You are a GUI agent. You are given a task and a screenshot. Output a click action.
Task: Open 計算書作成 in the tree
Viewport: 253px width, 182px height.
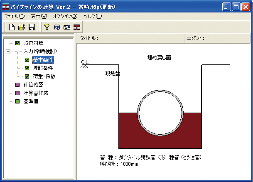point(36,93)
